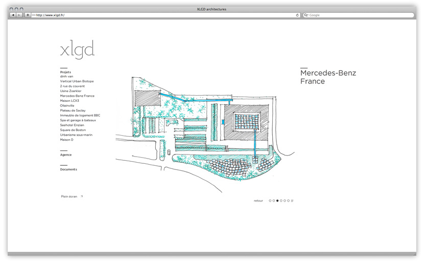Click the red close window button
424x263 pixels.
coord(11,9)
